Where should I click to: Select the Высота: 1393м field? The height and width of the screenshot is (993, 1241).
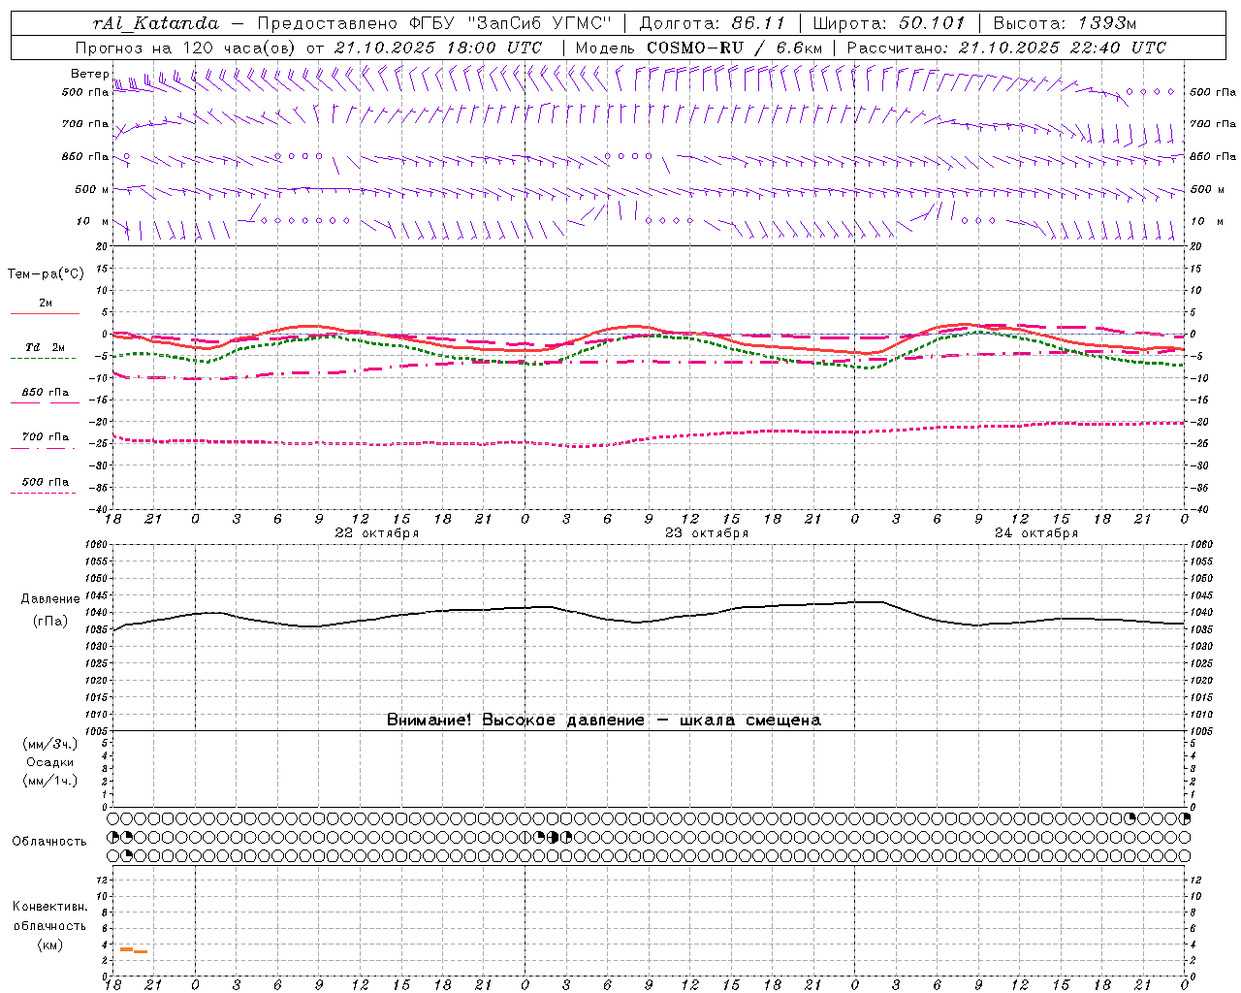tap(1065, 23)
